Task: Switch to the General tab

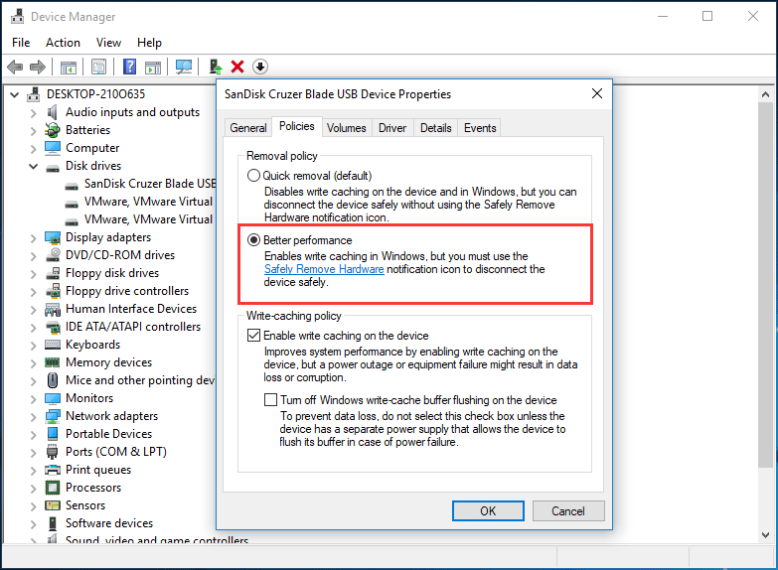Action: pyautogui.click(x=248, y=128)
